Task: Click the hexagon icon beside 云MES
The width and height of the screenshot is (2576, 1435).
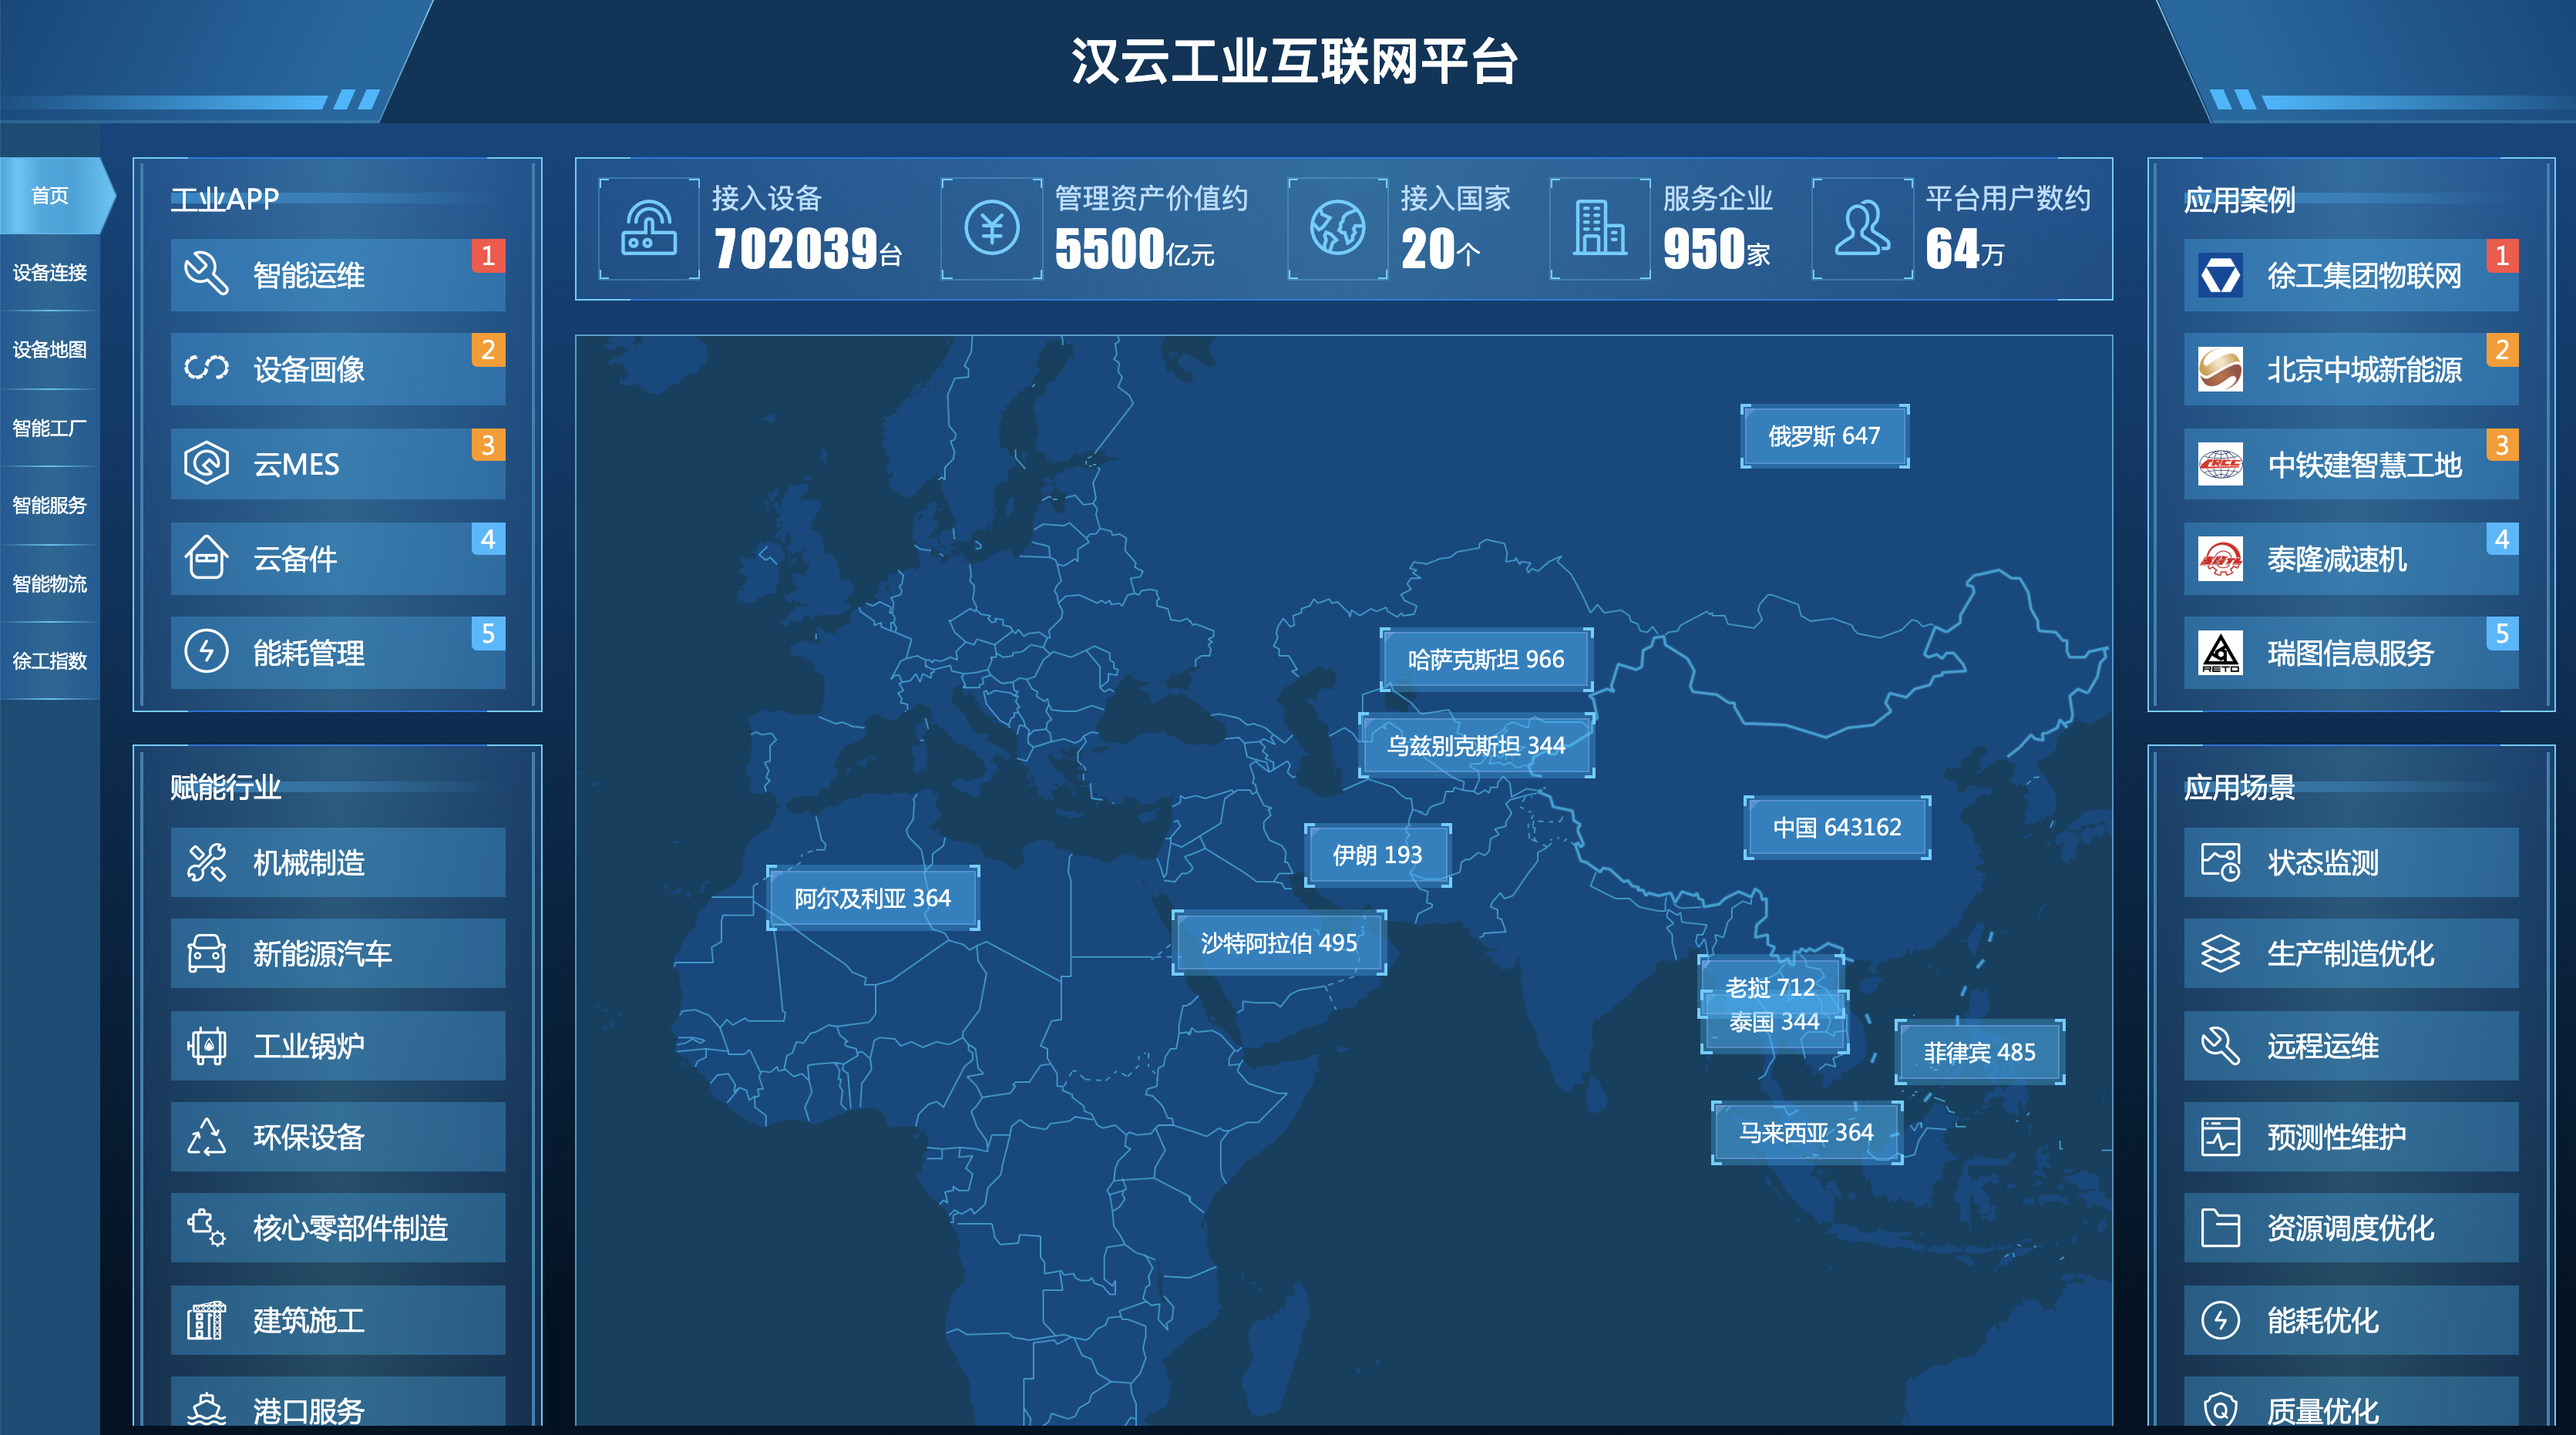Action: [206, 463]
